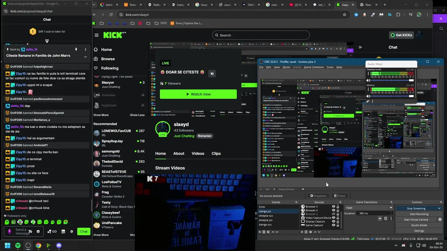The height and width of the screenshot is (251, 447).
Task: Add a scene transition with plus icon
Action: pyautogui.click(x=380, y=219)
